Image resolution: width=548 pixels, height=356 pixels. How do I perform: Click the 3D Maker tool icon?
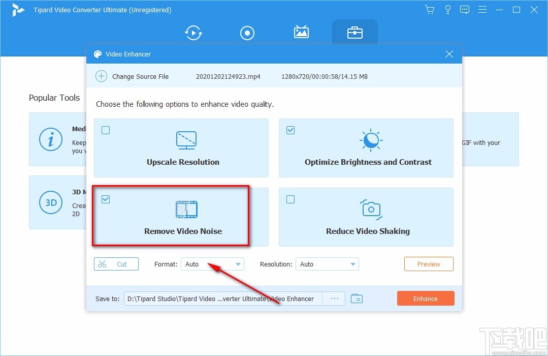tap(51, 202)
